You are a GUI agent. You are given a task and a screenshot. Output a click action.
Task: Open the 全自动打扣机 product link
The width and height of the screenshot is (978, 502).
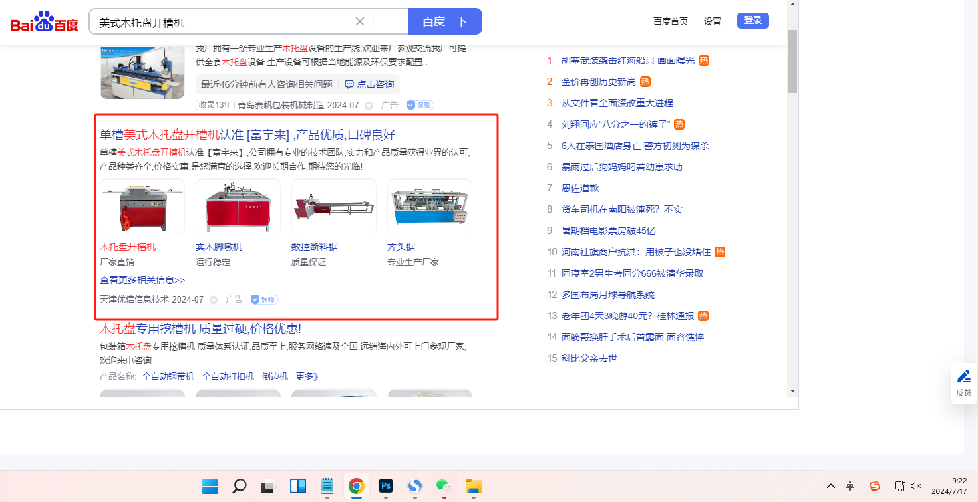pos(228,376)
